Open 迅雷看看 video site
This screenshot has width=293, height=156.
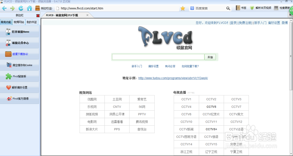point(117,122)
